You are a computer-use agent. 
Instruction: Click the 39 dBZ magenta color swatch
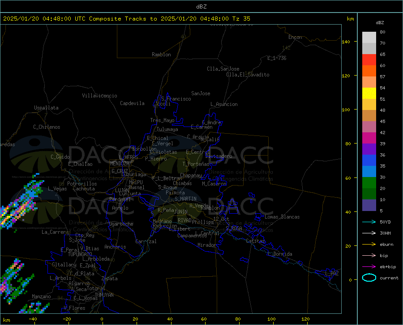pos(369,138)
